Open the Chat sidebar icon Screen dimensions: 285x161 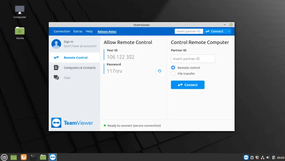tap(56, 78)
